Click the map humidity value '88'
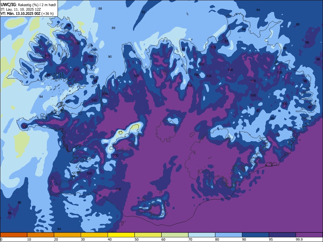 [100, 9]
